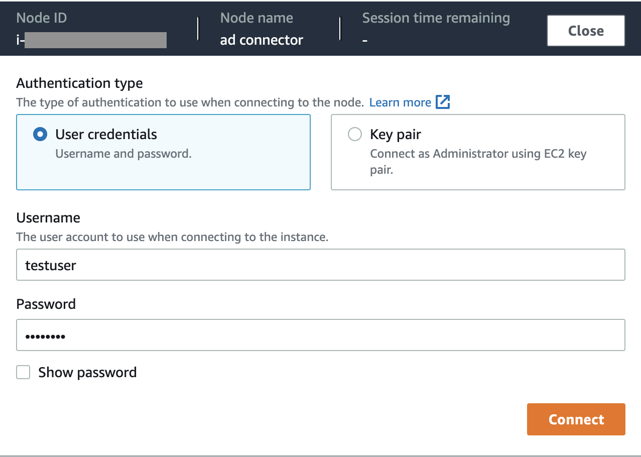The image size is (641, 457).
Task: Click the Password field label
Action: (46, 304)
